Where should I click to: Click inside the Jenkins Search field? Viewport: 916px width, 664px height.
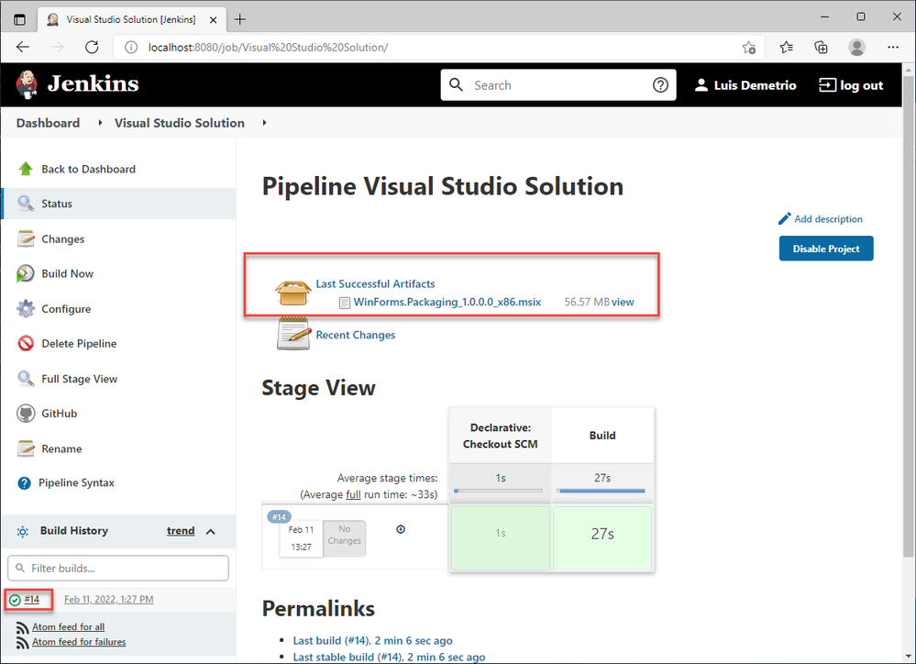point(557,85)
